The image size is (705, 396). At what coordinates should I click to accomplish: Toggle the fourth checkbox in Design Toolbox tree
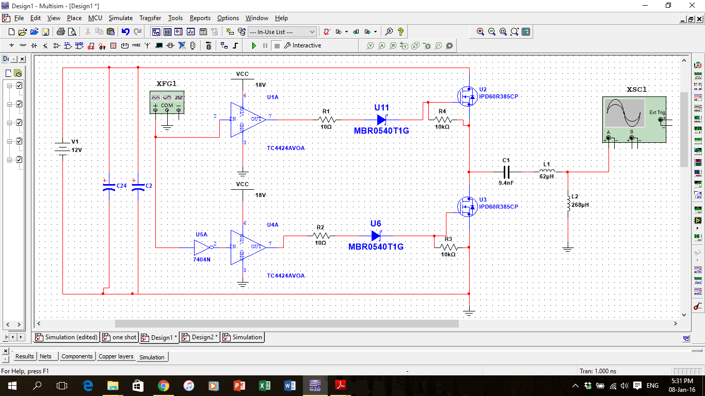pyautogui.click(x=19, y=141)
